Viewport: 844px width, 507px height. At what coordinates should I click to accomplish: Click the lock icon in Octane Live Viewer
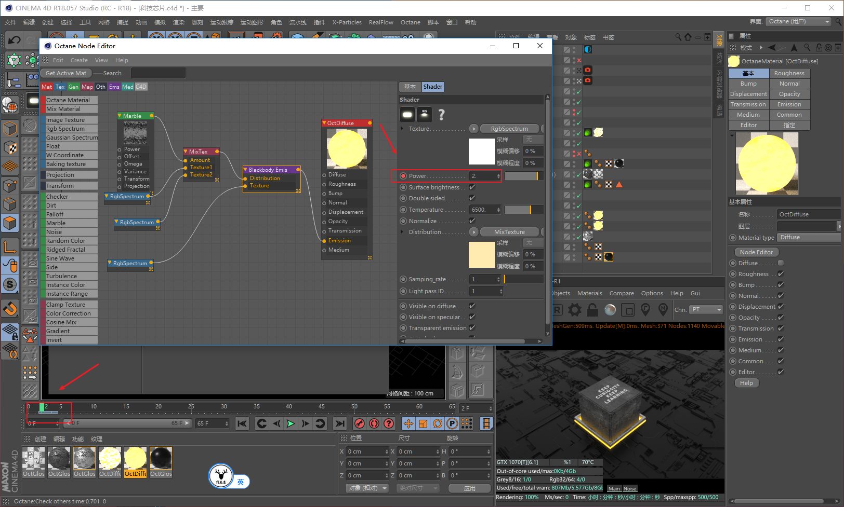pos(592,310)
